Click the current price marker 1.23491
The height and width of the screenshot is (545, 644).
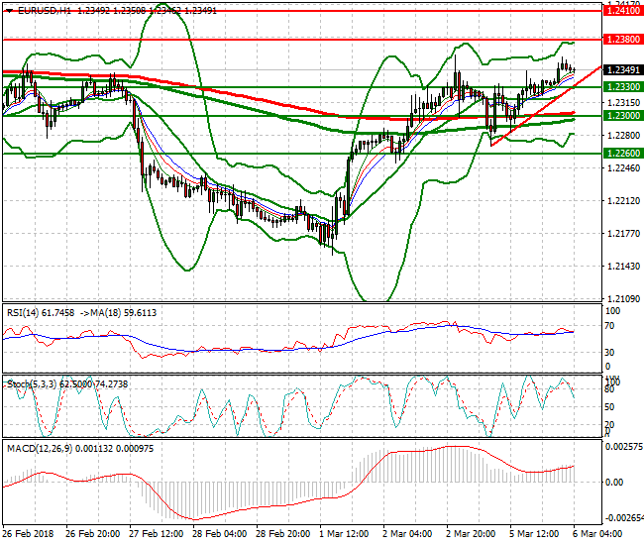[622, 70]
